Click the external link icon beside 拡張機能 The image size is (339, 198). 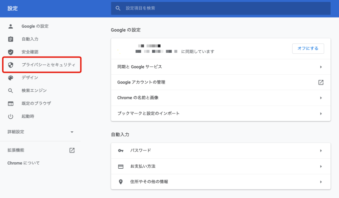[72, 150]
